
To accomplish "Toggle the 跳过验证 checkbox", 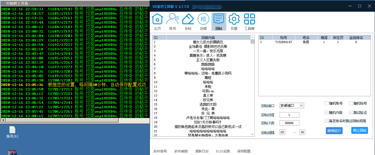I will tap(351, 113).
